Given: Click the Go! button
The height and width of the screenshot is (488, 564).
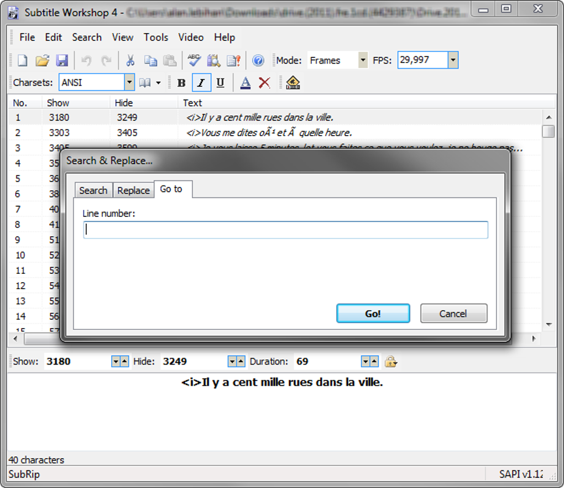Looking at the screenshot, I should [373, 314].
